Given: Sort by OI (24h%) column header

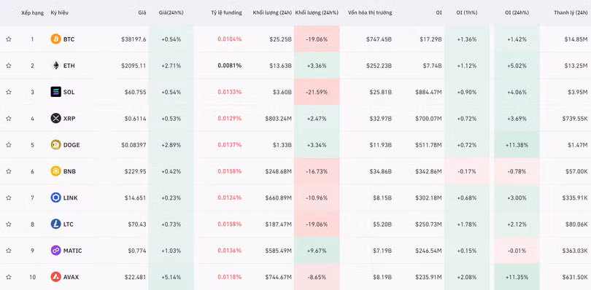Looking at the screenshot, I should tap(517, 13).
